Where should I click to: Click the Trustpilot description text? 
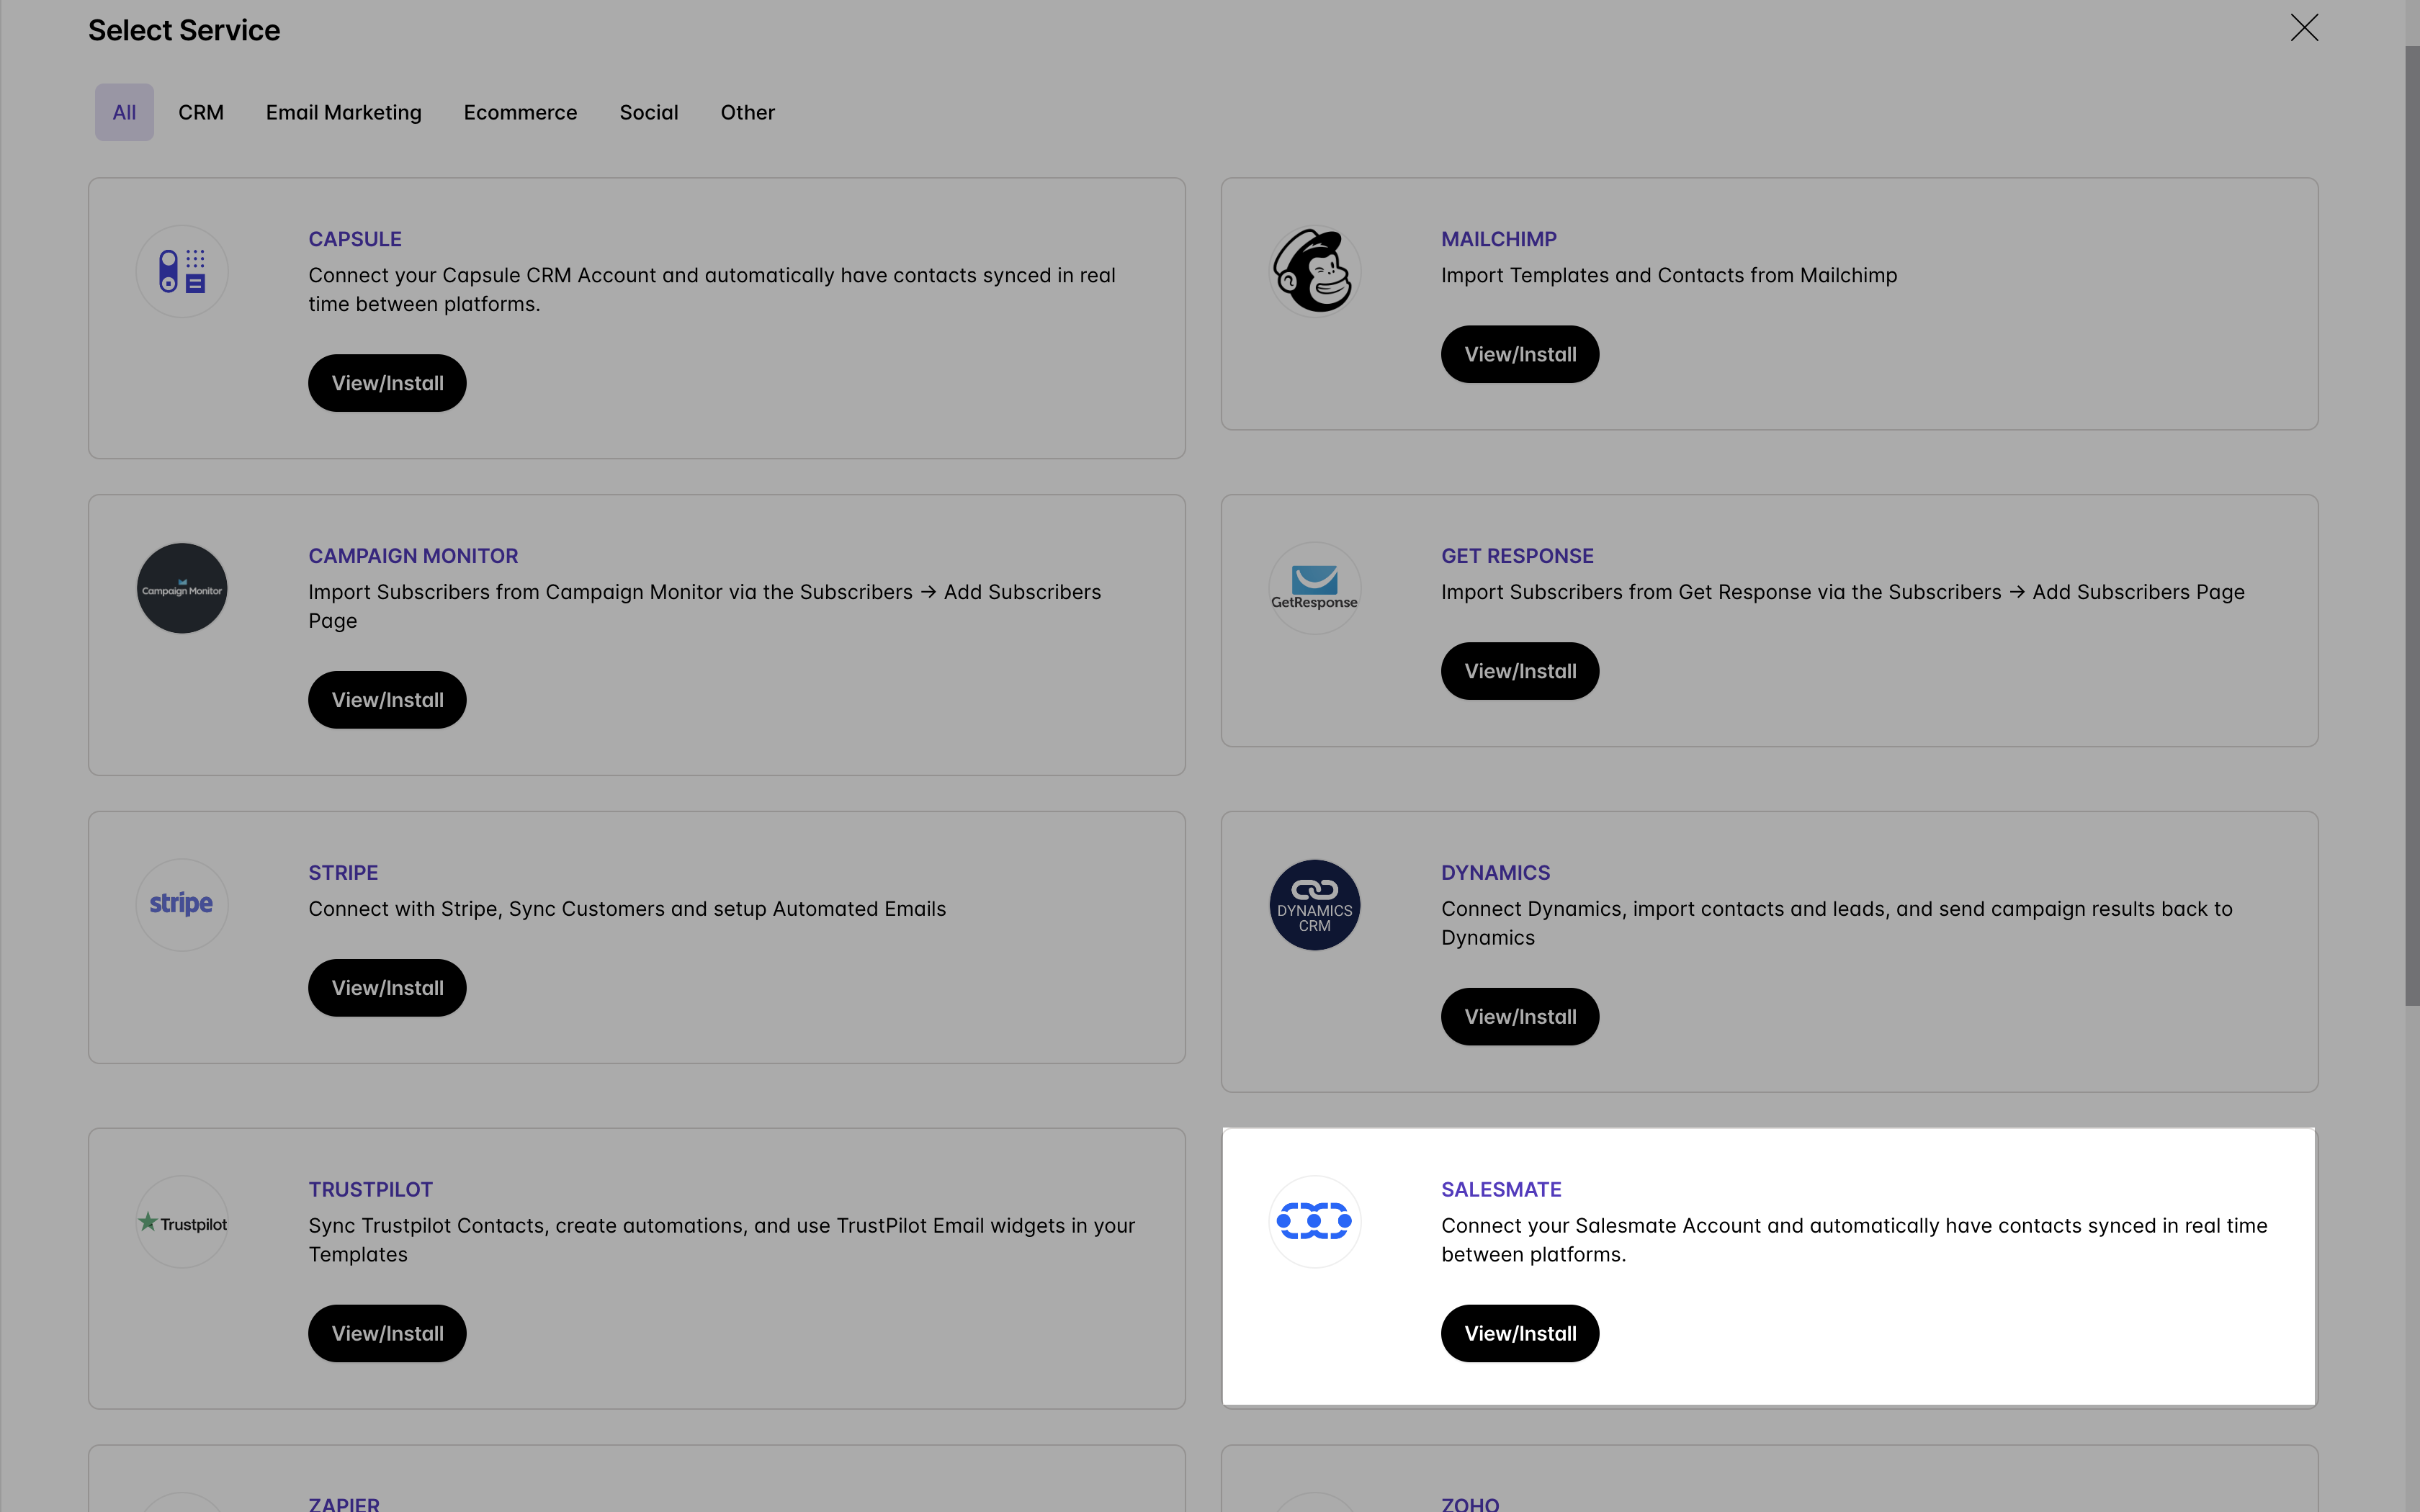pos(721,1240)
